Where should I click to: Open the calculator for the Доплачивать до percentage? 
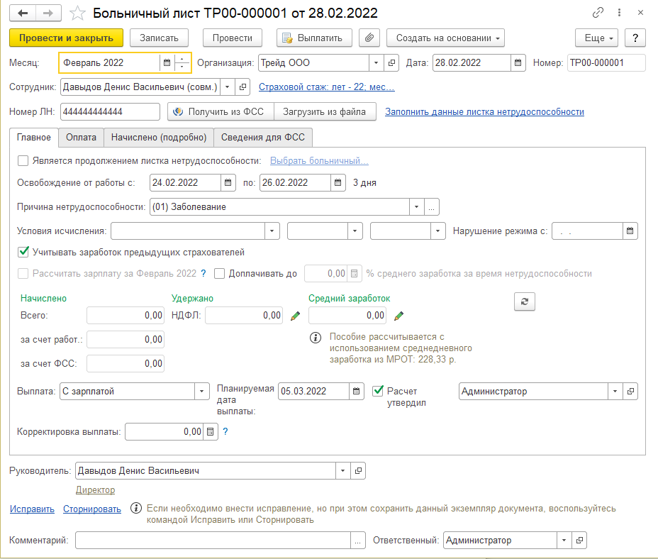click(x=355, y=274)
